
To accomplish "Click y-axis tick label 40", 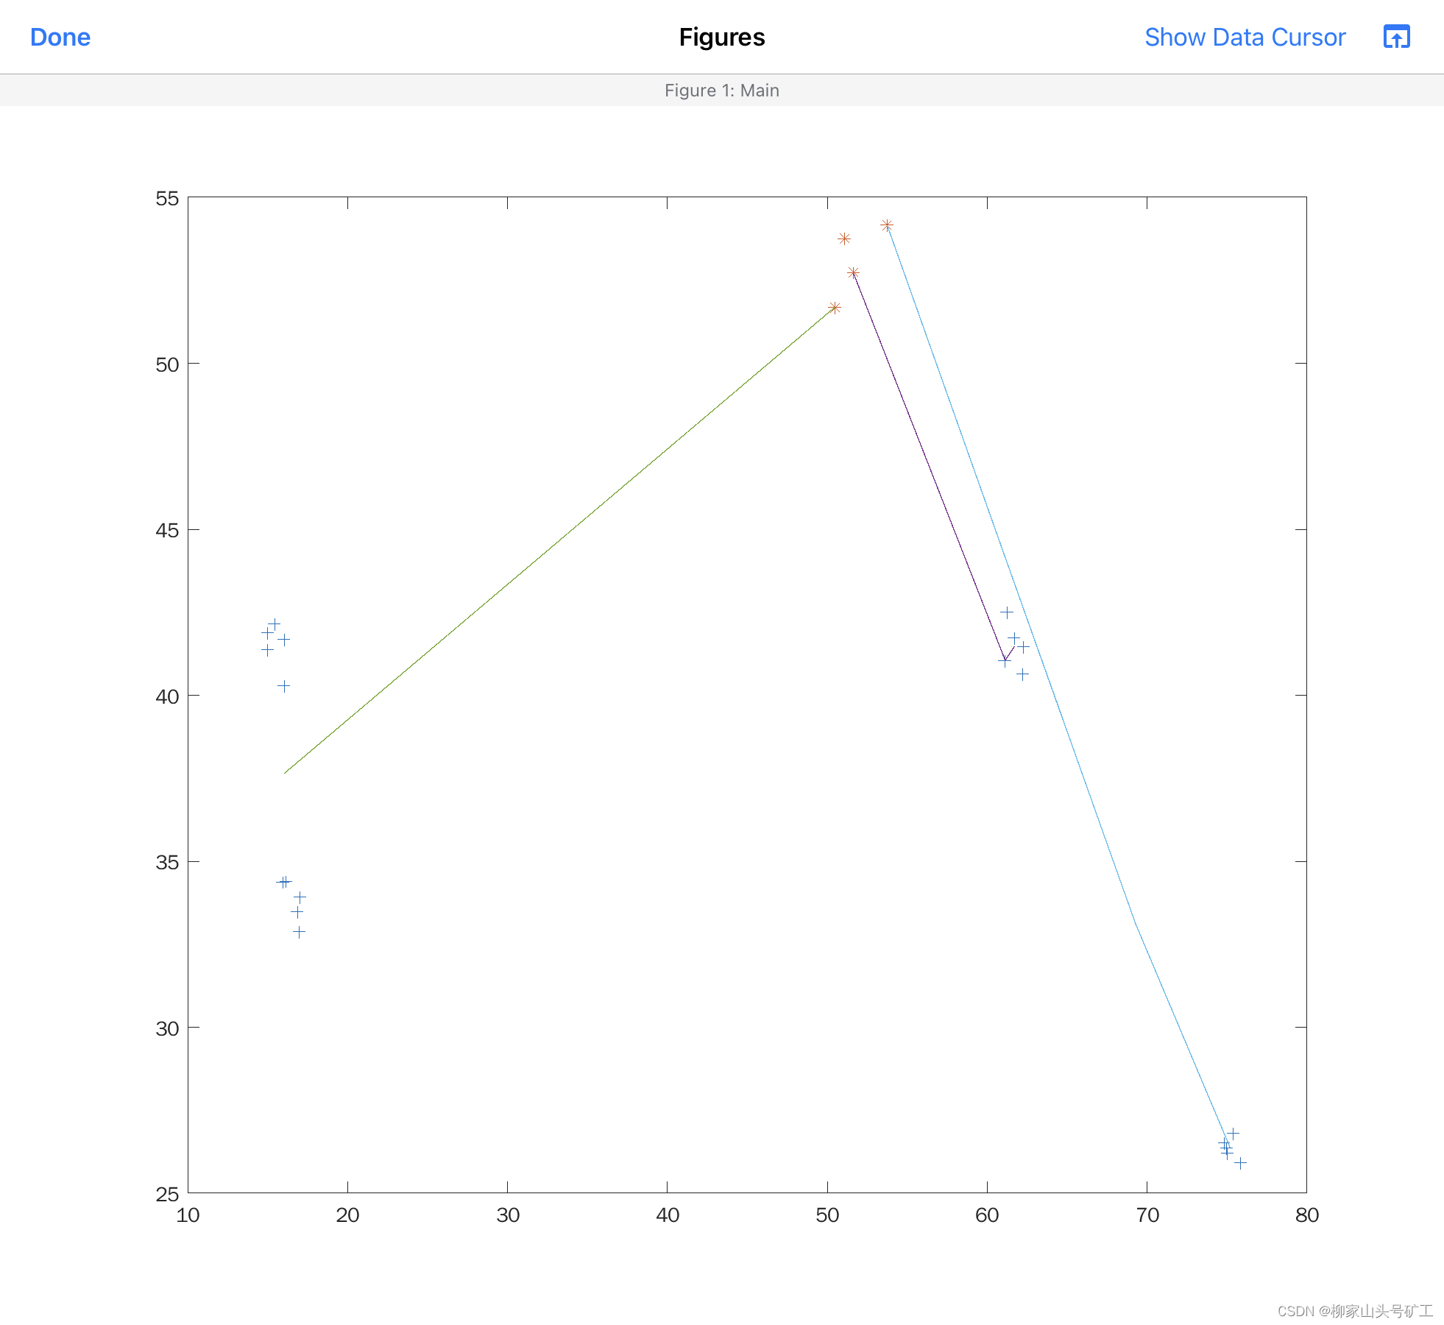I will [167, 696].
